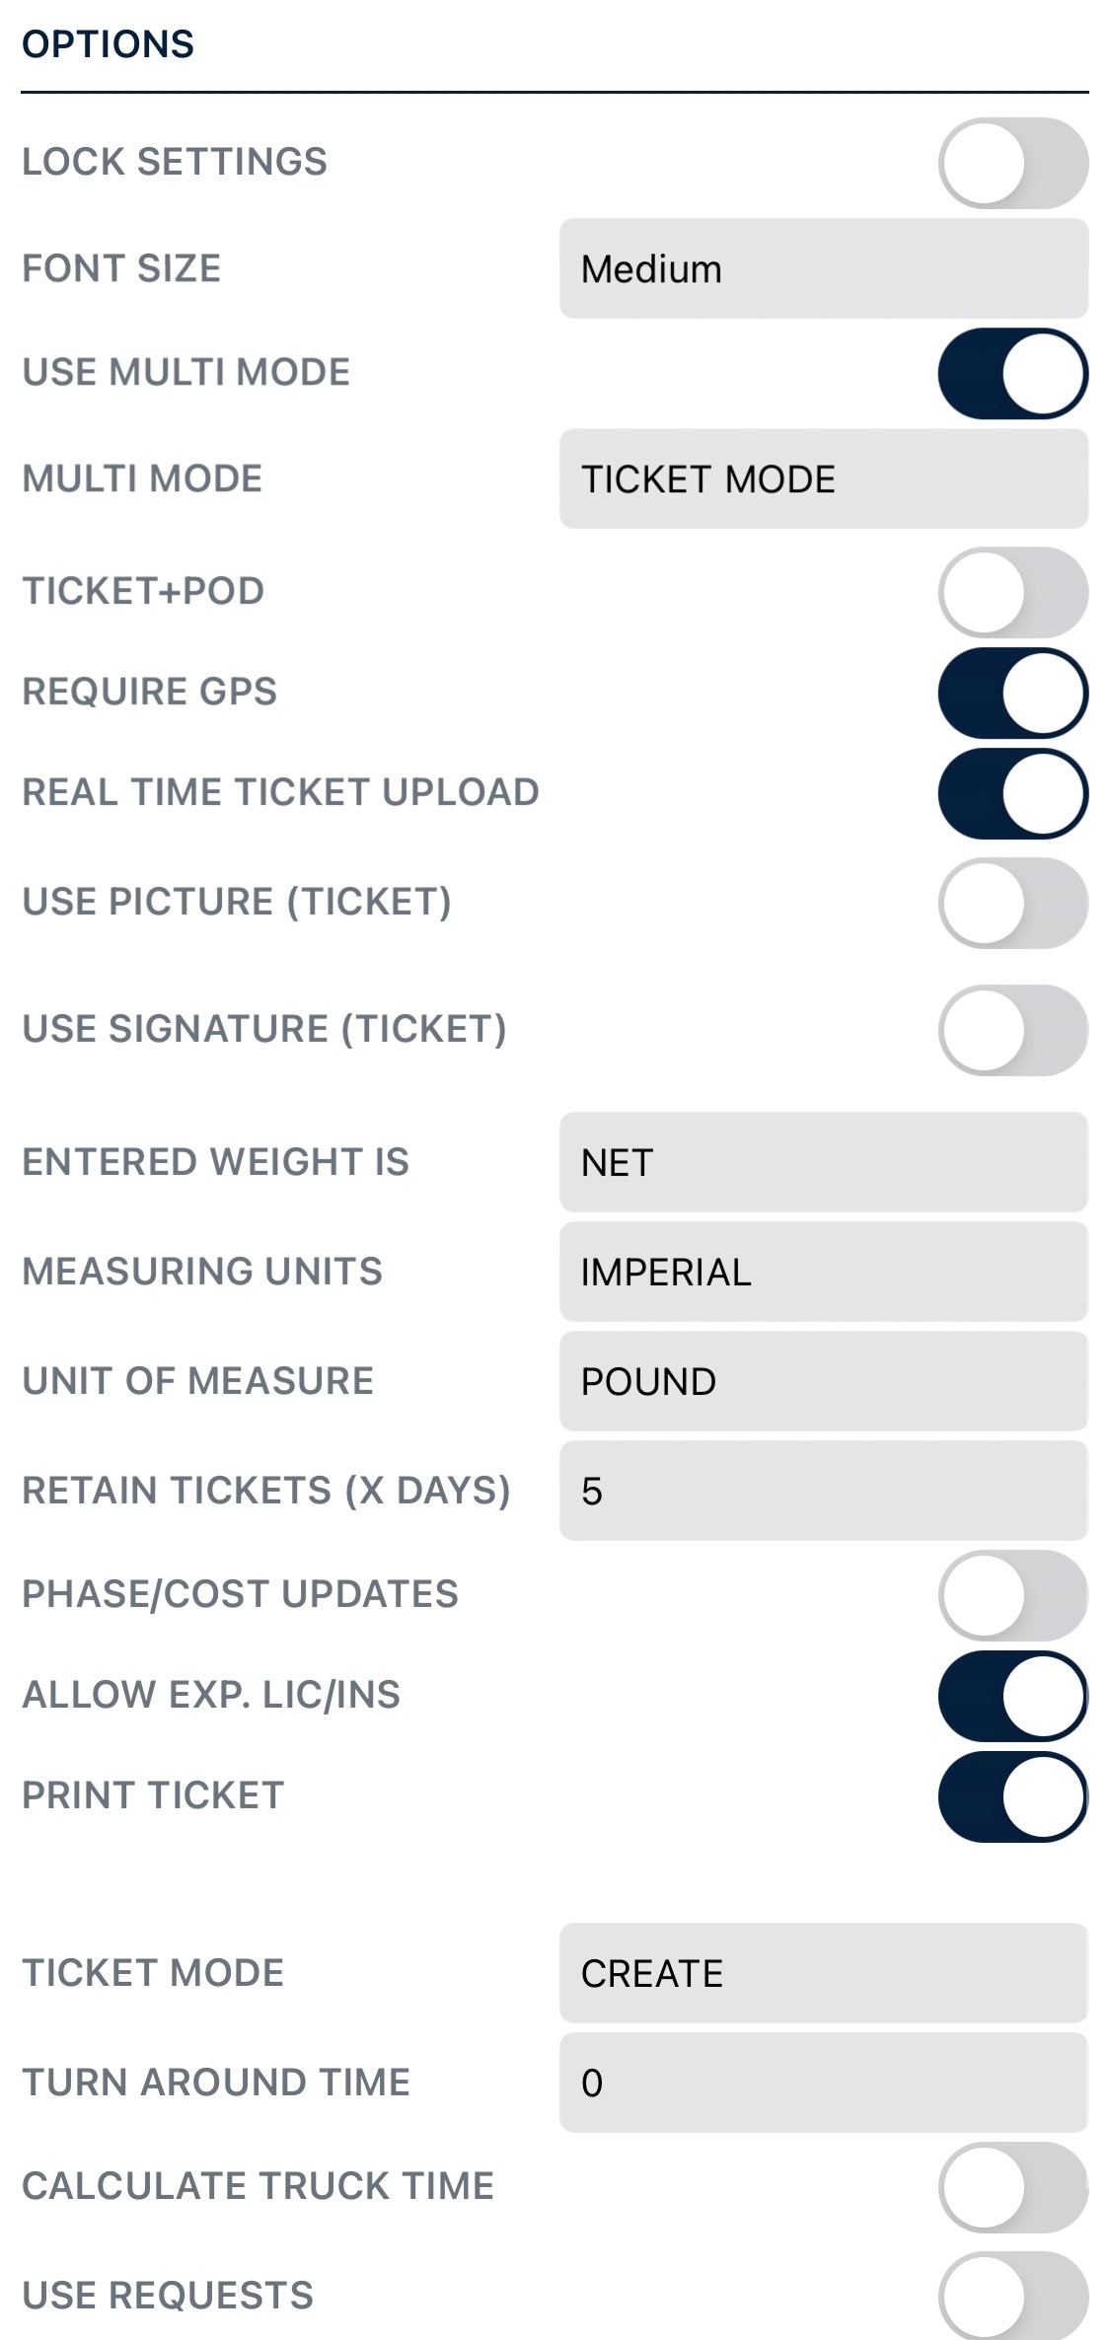1110x2340 pixels.
Task: Open the Font Size dropdown
Action: pyautogui.click(x=823, y=268)
